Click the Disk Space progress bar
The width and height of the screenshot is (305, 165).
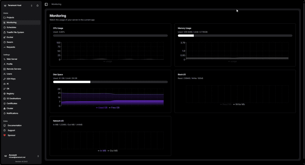pyautogui.click(x=110, y=82)
